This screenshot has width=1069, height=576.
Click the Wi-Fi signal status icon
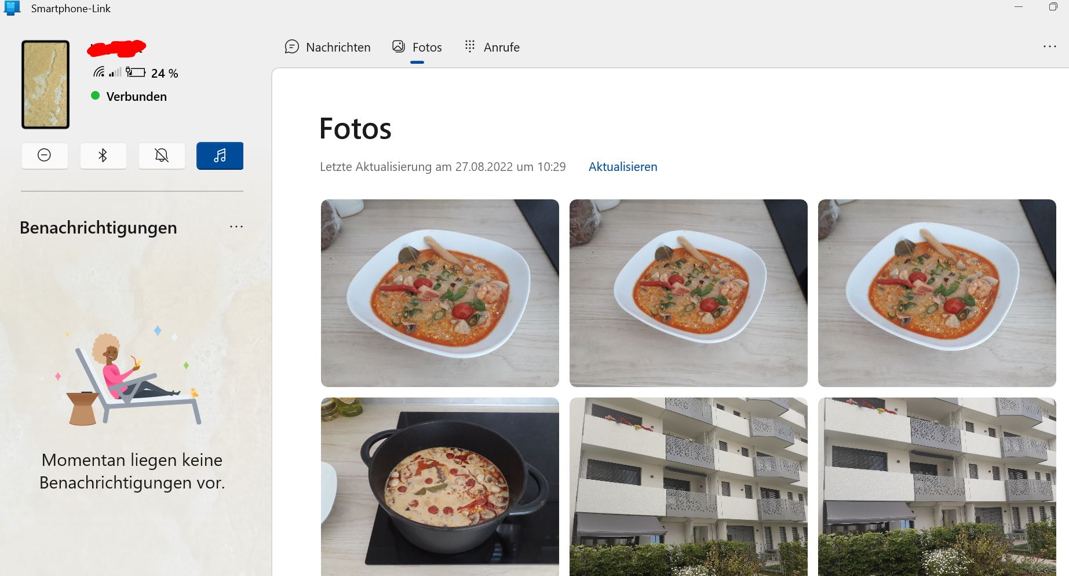point(99,72)
